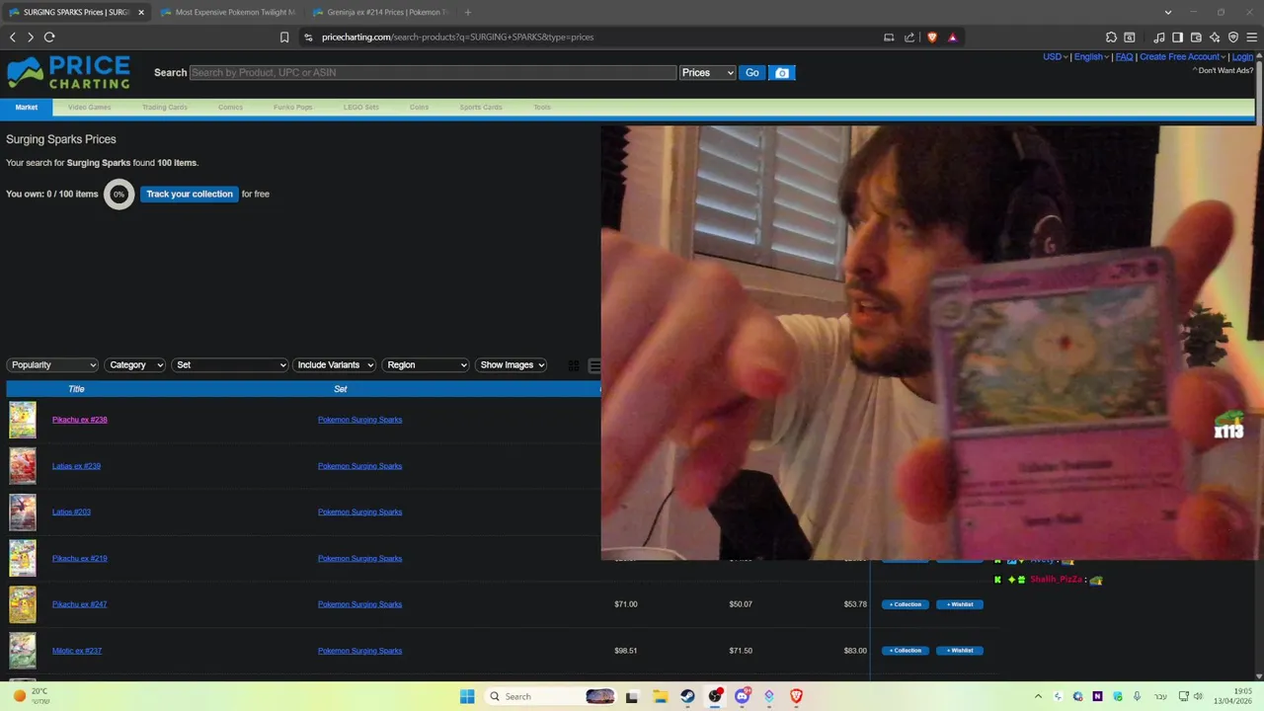Click the browser address bar URL
1264x711 pixels.
click(x=457, y=38)
